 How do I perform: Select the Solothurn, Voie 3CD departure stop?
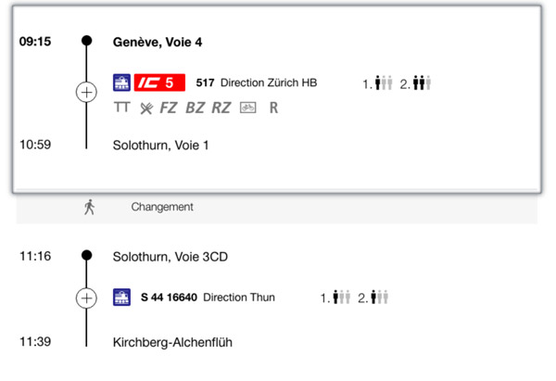pos(171,257)
